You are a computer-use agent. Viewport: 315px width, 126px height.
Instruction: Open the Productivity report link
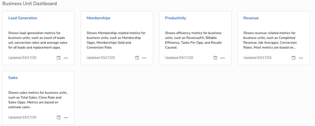point(176,18)
